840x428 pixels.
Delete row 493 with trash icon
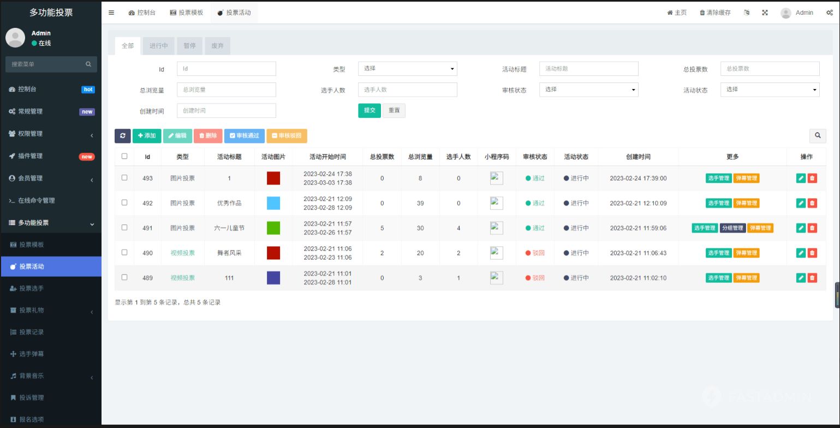812,178
